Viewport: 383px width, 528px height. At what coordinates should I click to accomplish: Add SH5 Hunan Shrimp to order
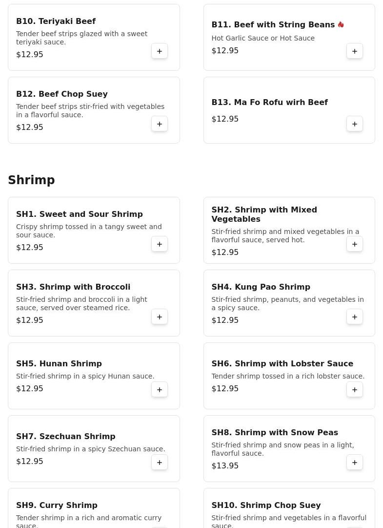(x=160, y=390)
